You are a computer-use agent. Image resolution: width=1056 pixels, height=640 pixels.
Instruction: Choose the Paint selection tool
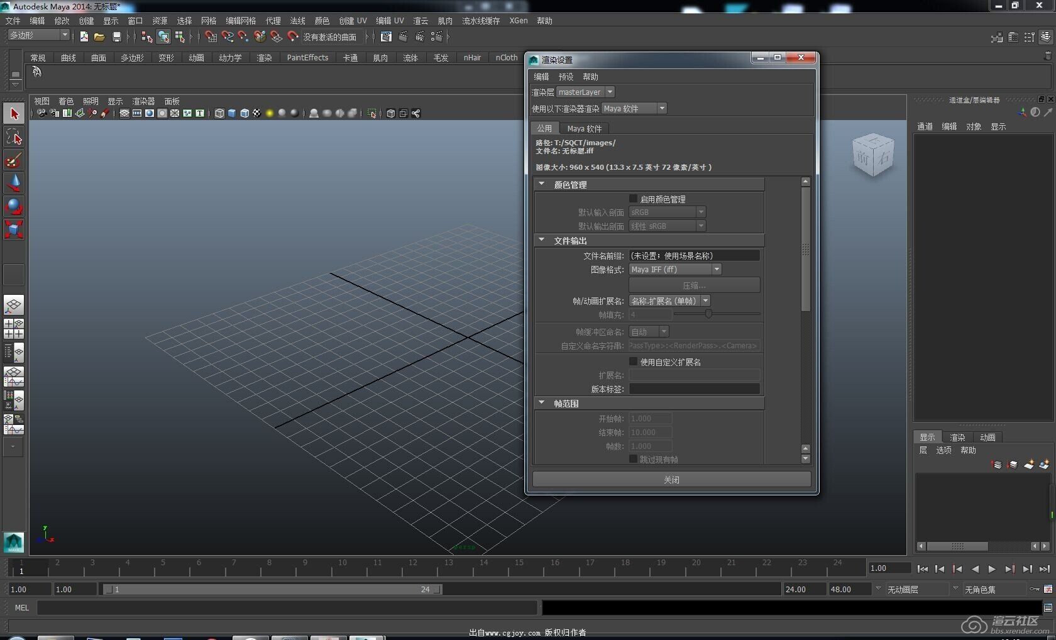coord(14,160)
